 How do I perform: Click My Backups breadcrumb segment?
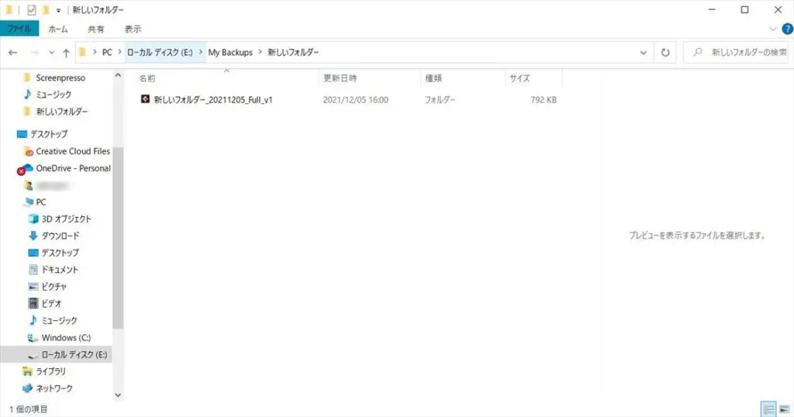pos(230,52)
